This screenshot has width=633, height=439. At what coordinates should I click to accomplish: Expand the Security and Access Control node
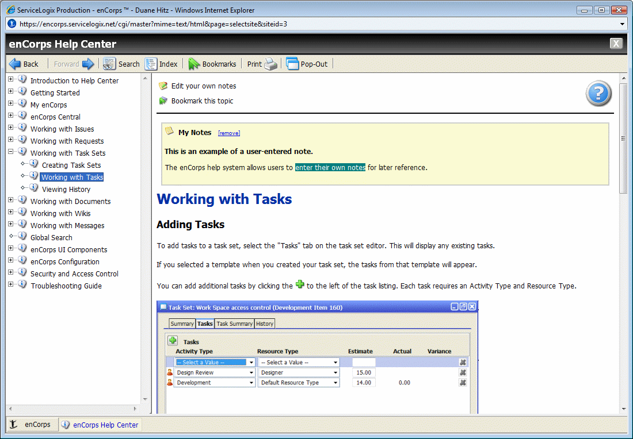(11, 272)
